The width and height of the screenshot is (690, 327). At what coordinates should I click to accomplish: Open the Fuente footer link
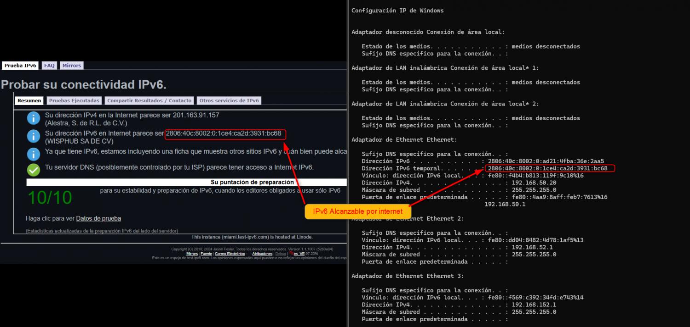click(x=206, y=254)
